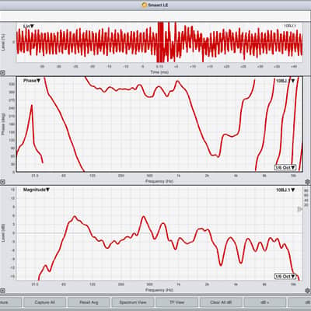This screenshot has height=311, width=311.
Task: Switch to Spectrum View
Action: 133,302
